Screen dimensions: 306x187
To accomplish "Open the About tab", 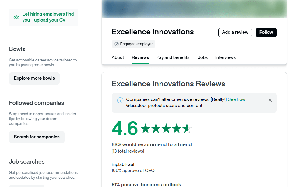I will pyautogui.click(x=118, y=57).
